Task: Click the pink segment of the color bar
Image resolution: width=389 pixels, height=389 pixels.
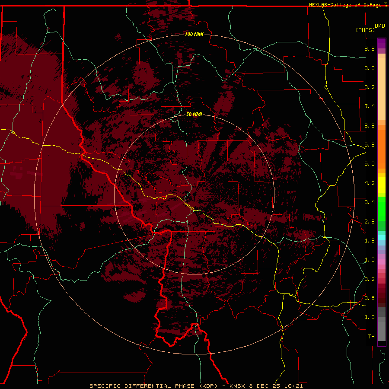Action: pyautogui.click(x=382, y=262)
